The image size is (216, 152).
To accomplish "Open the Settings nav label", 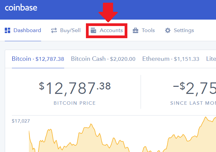I will click(x=184, y=30).
